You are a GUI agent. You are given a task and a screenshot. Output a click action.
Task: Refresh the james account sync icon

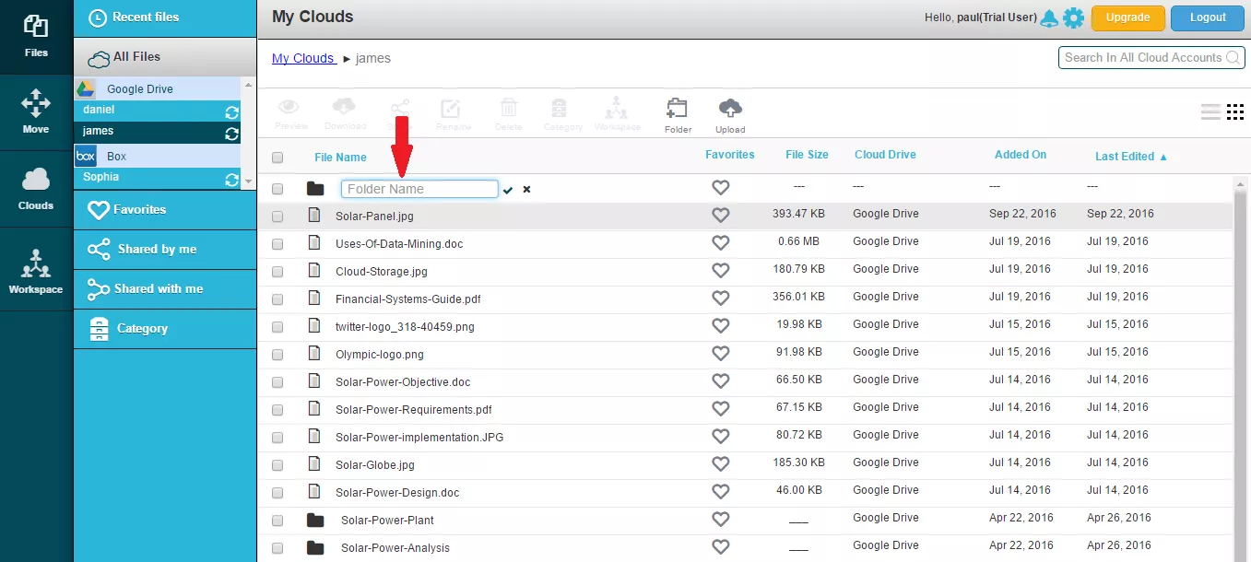tap(232, 134)
